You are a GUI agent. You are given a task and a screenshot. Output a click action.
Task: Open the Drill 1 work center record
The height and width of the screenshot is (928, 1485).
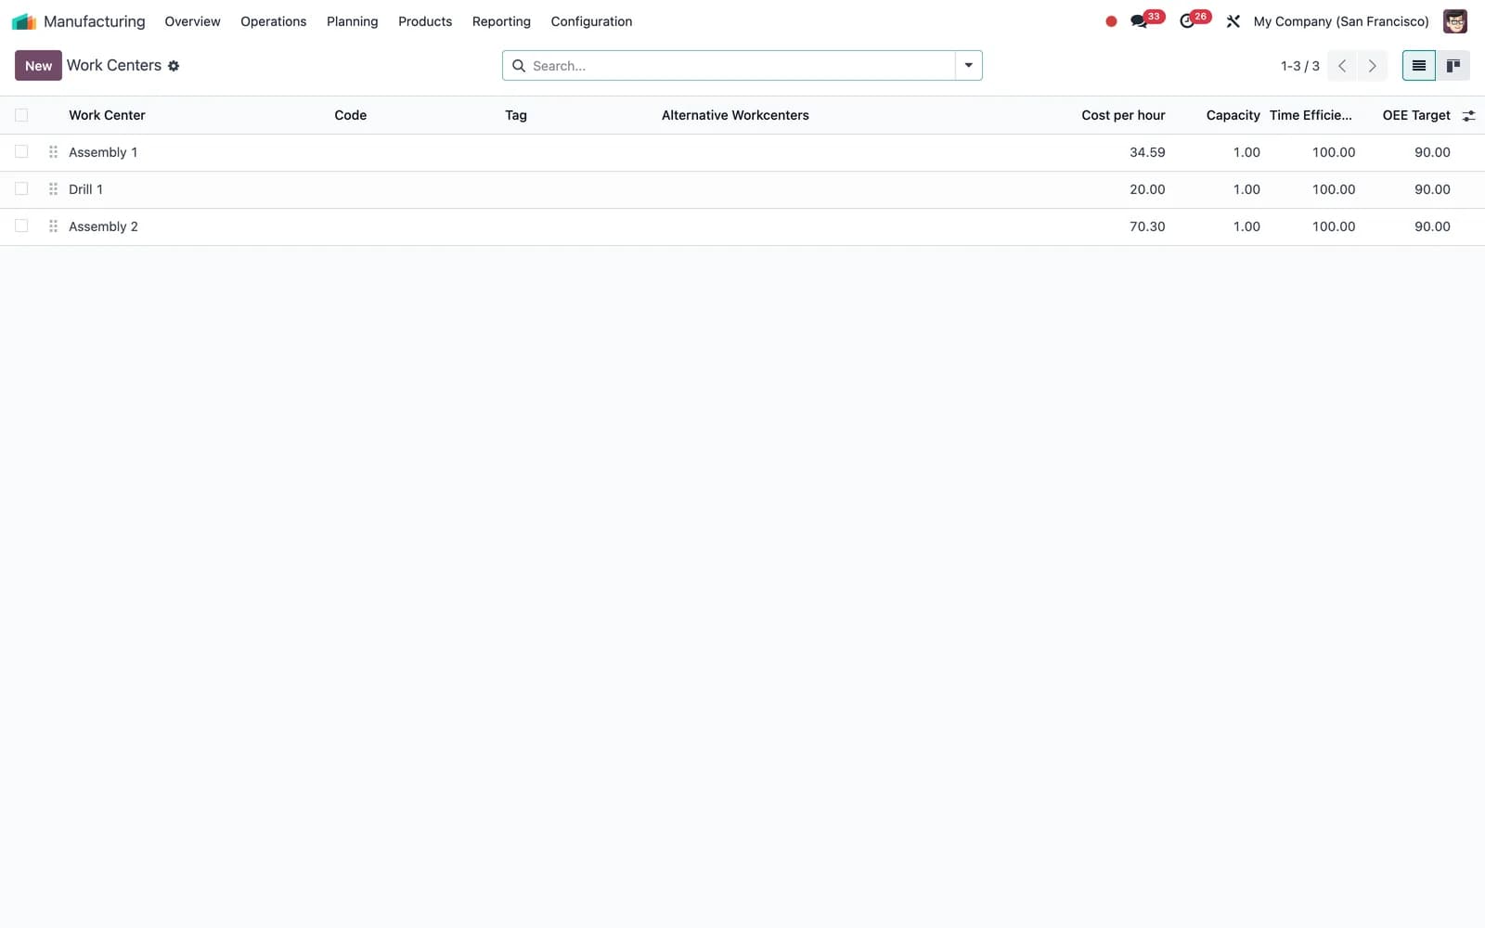(85, 189)
